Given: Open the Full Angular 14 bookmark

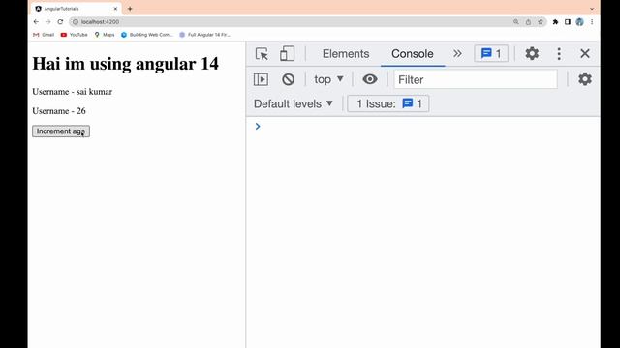Looking at the screenshot, I should coord(204,35).
